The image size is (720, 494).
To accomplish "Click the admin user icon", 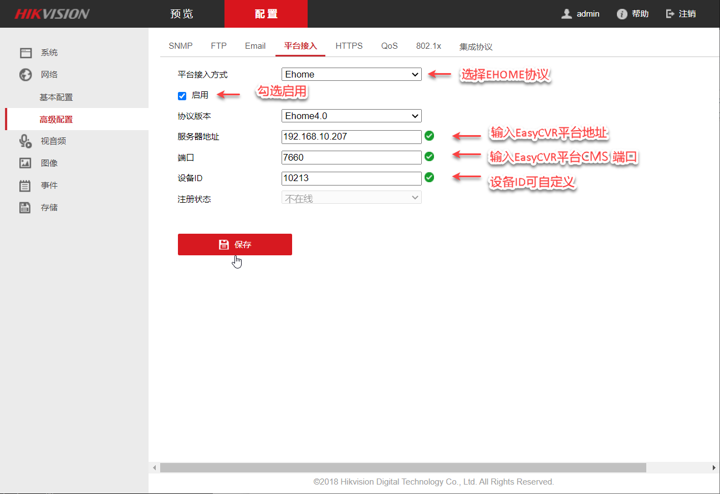I will (x=566, y=14).
